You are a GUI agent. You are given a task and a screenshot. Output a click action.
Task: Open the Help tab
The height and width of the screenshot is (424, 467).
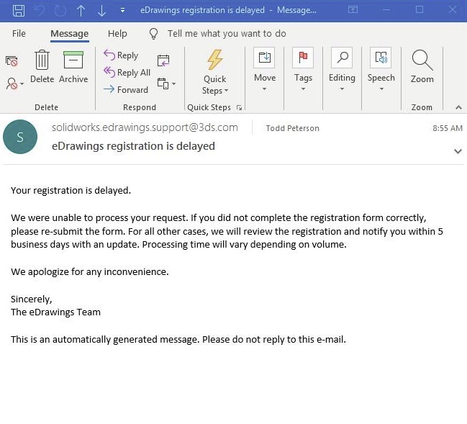[x=117, y=33]
